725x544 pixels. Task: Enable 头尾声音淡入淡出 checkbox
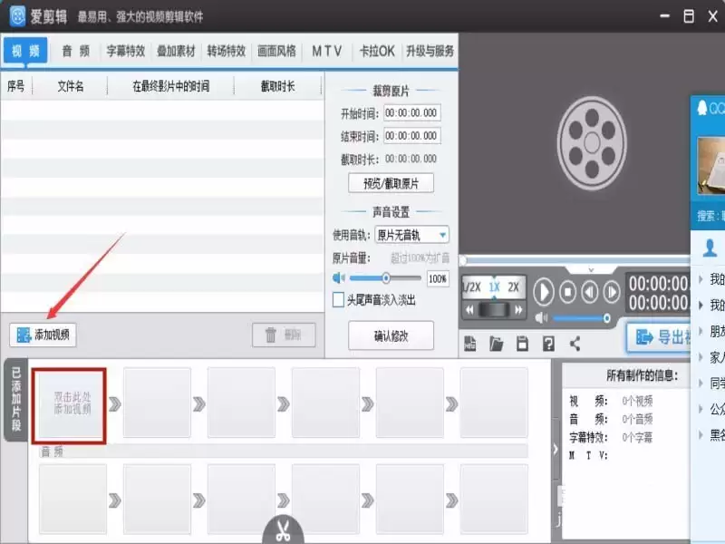[x=338, y=300]
